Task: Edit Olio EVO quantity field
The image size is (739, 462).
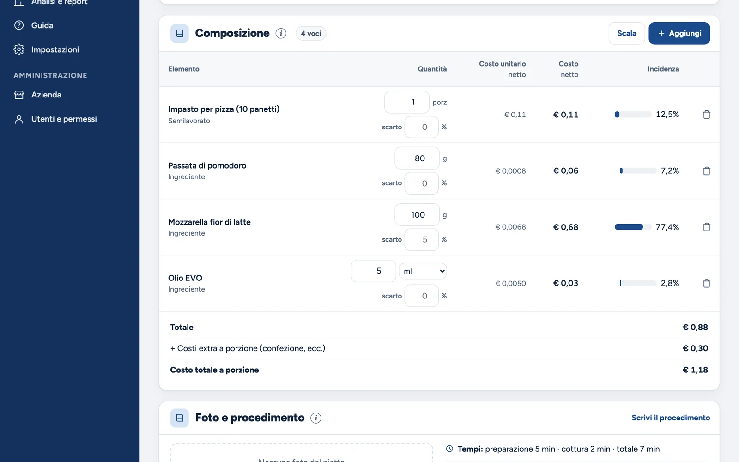Action: click(x=374, y=271)
